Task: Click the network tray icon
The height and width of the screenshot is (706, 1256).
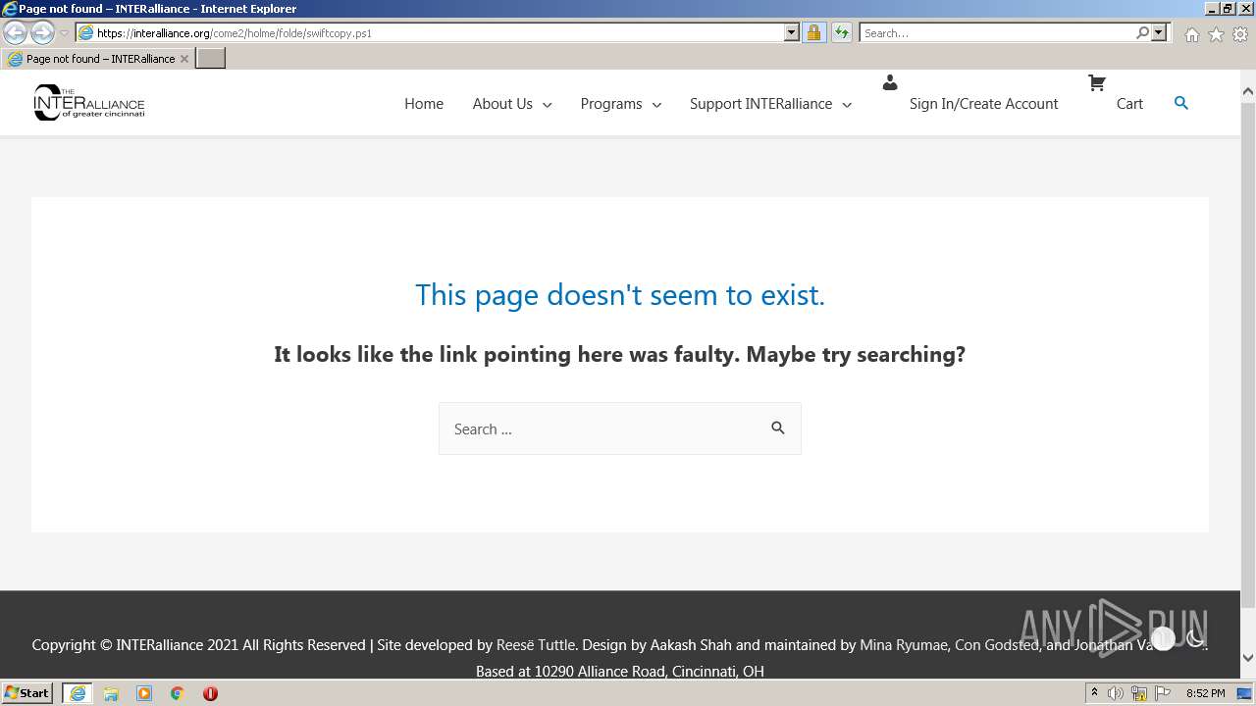Action: click(1139, 693)
